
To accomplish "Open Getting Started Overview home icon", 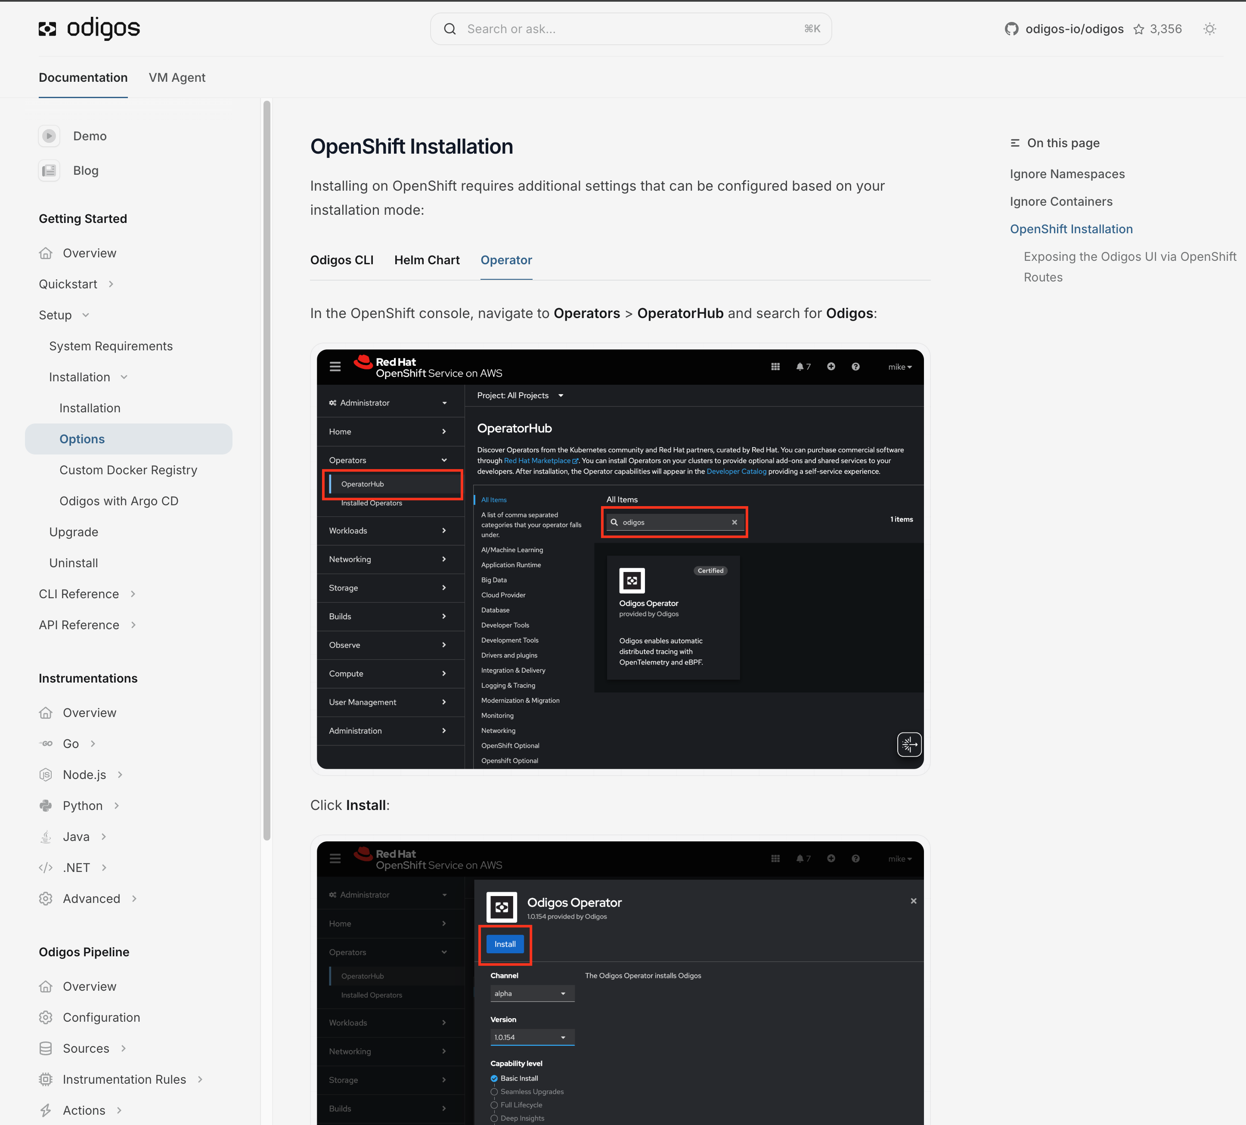I will 46,253.
